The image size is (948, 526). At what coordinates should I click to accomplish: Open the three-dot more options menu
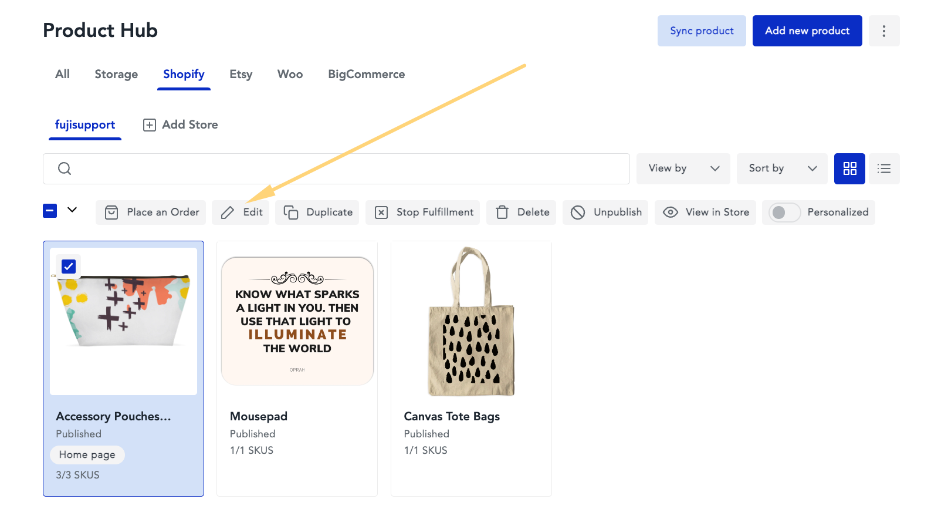click(883, 31)
